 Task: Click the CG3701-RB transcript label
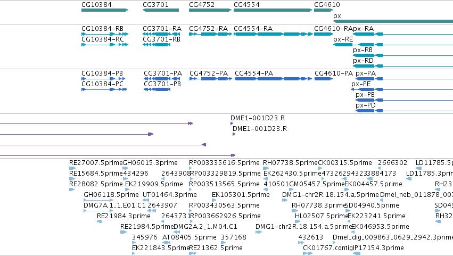(161, 39)
